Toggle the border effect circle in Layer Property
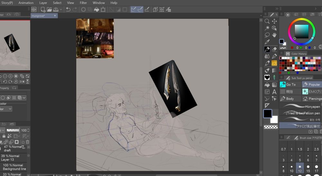322x176 pixels. click(3, 97)
